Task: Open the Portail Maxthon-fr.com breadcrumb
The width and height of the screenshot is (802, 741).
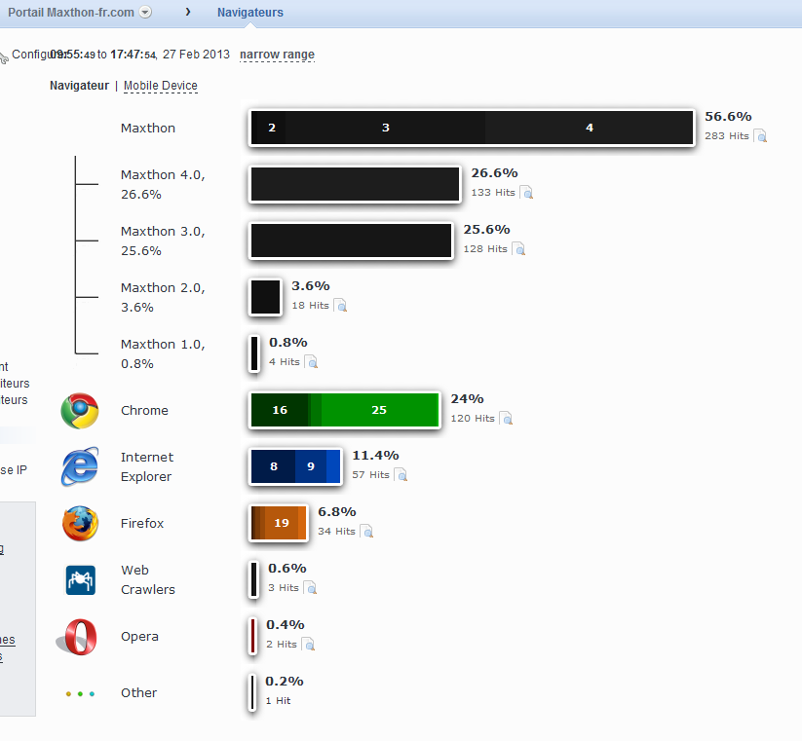Action: tap(71, 13)
